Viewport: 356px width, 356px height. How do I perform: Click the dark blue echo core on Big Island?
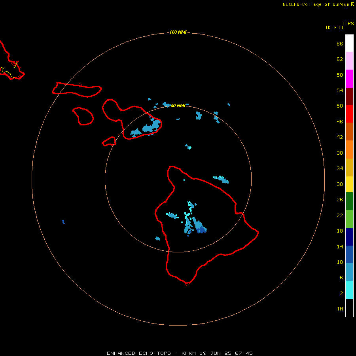pos(202,230)
